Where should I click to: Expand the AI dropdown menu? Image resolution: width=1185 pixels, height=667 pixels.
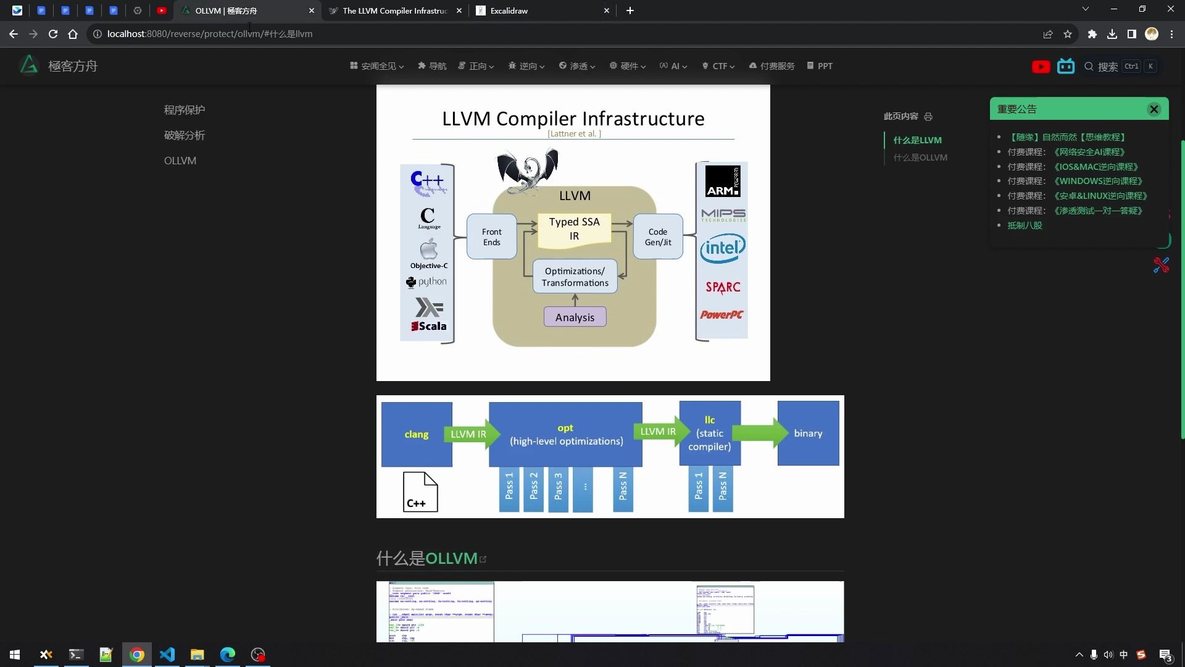pos(673,66)
